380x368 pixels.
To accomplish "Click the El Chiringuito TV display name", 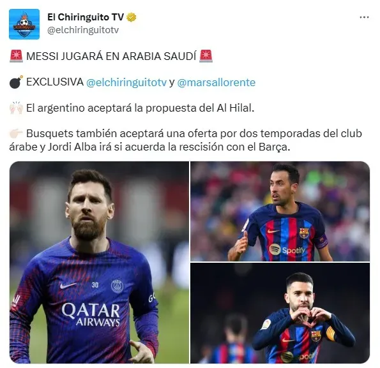I will (x=86, y=17).
